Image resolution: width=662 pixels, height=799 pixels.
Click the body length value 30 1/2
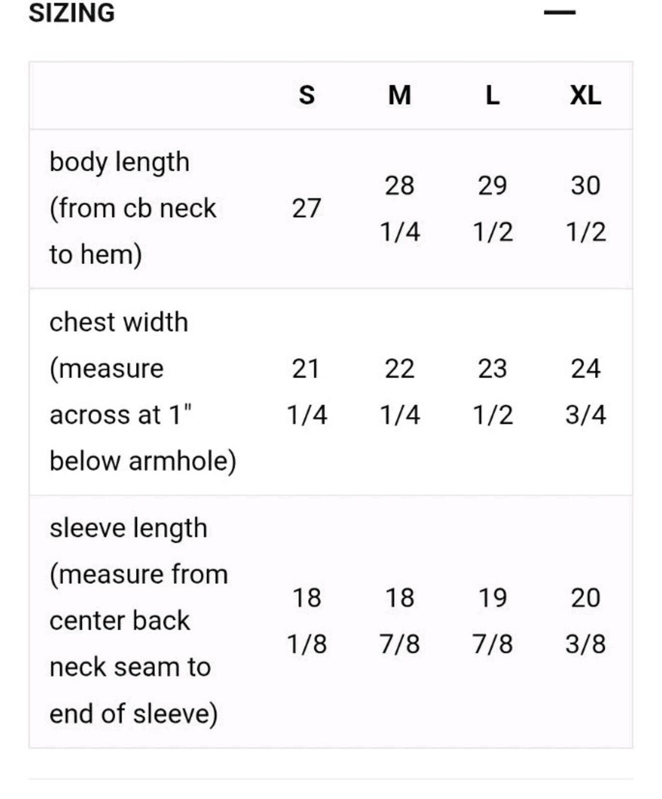[586, 208]
